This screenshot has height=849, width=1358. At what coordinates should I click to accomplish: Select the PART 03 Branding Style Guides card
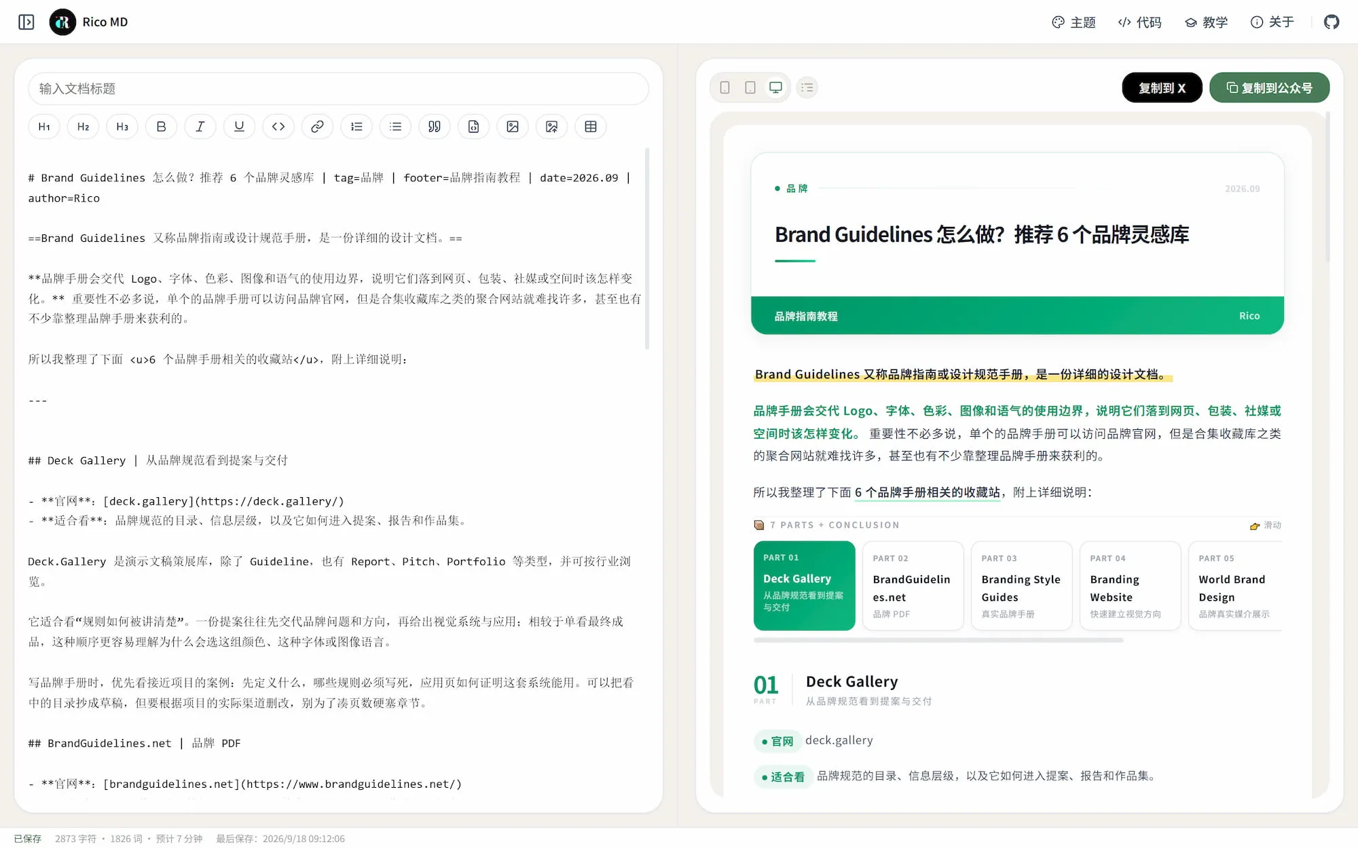[1021, 585]
